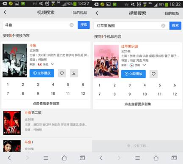
Task: Favorite 红苹果乐园 with heart icon
Action: (153, 74)
